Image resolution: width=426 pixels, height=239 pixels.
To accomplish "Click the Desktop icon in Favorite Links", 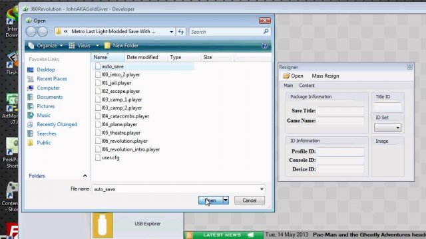I will pos(31,70).
